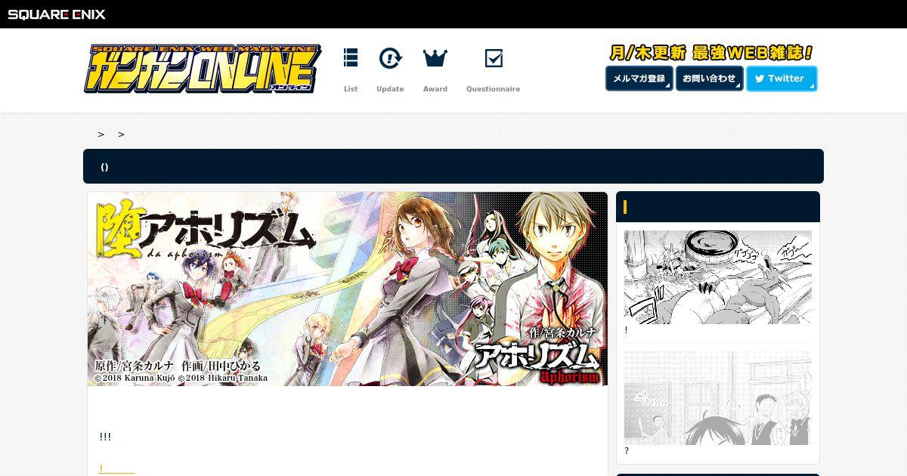
Task: Select the Questionnaire menu label
Action: [x=493, y=89]
